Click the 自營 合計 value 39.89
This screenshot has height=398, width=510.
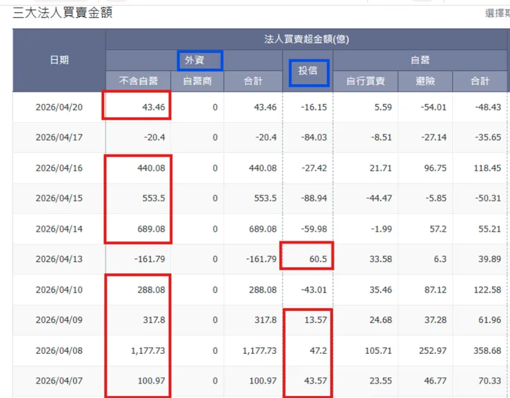[x=489, y=259]
